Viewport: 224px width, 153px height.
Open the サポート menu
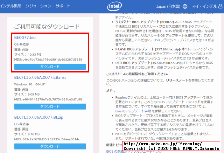63,6
